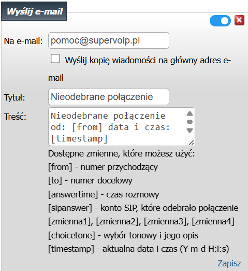
Task: Click the up arrow of Treść scrollbar
Action: 190,113
